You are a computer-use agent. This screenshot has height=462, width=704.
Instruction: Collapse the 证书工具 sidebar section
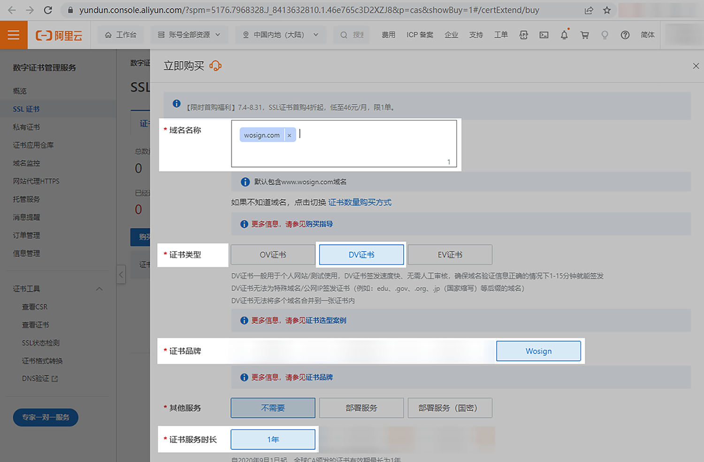[x=99, y=289]
